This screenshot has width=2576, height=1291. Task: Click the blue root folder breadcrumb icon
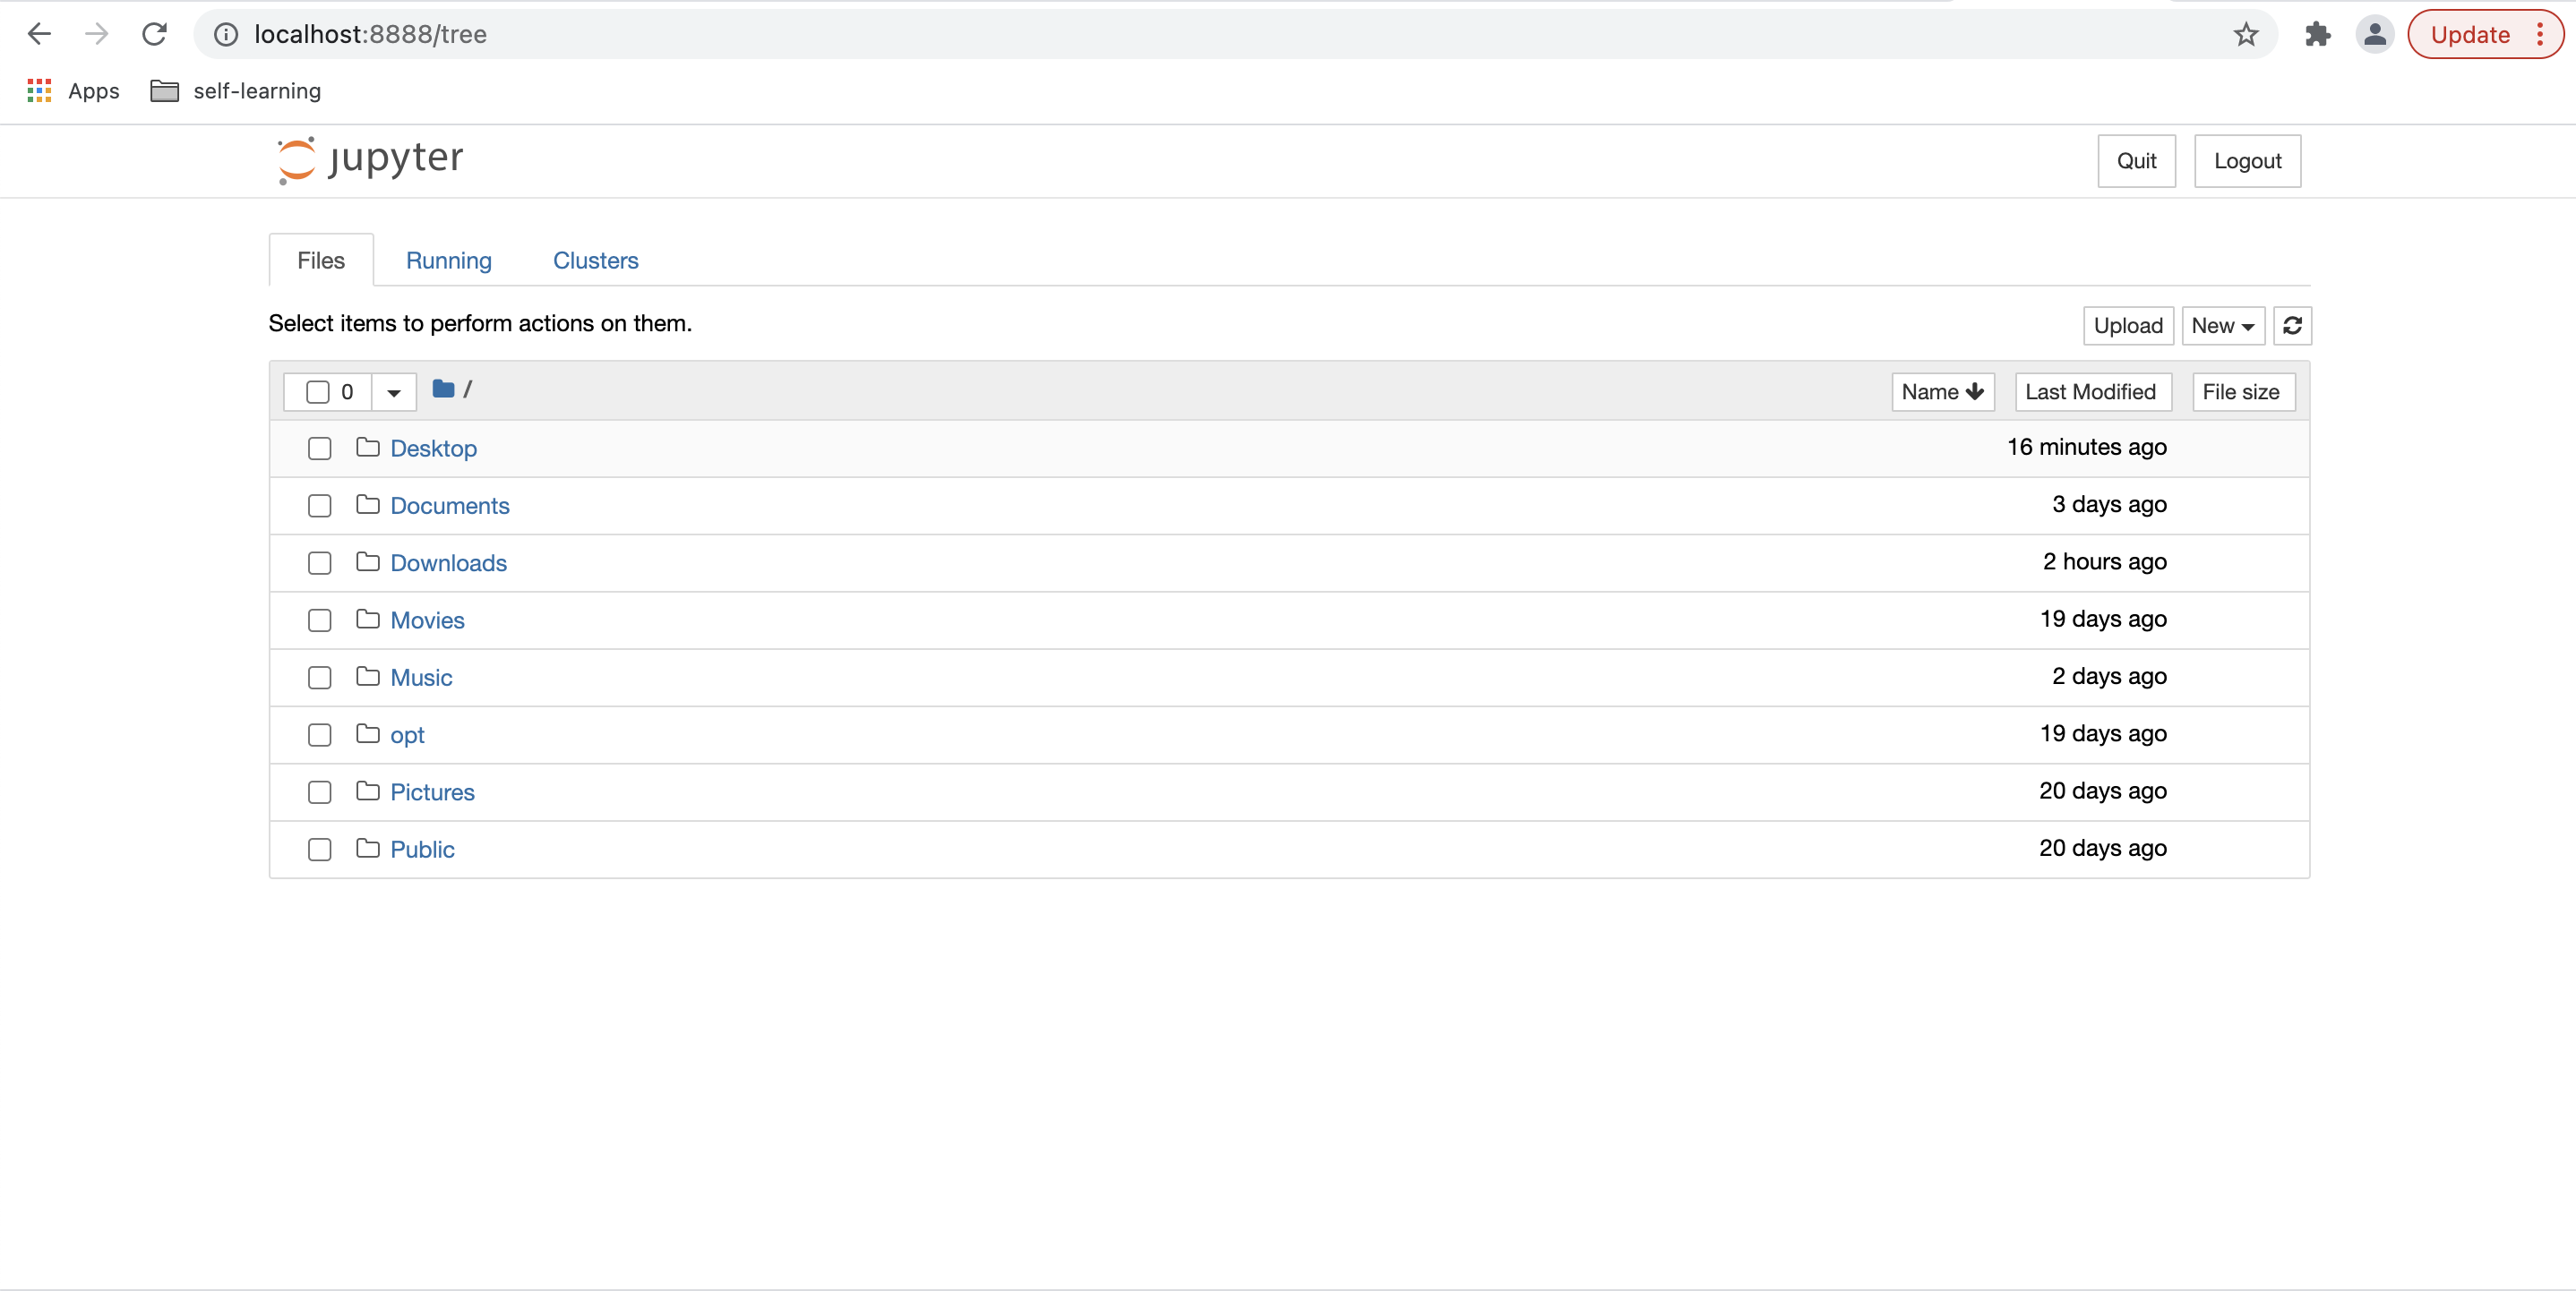click(x=443, y=389)
